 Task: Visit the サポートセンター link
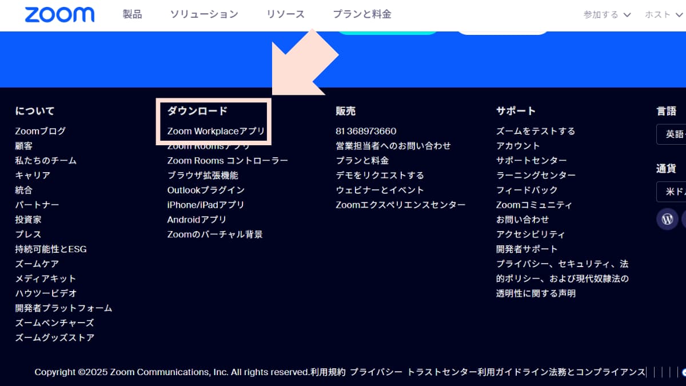tap(532, 161)
